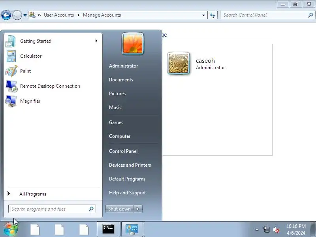
Task: Show hidden system tray icons
Action: click(x=257, y=229)
